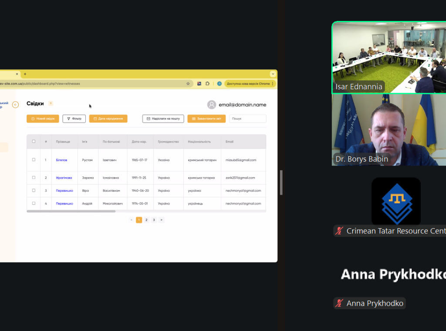The image size is (446, 331).
Task: Open the Chrome extensions puzzle icon
Action: pos(207,84)
